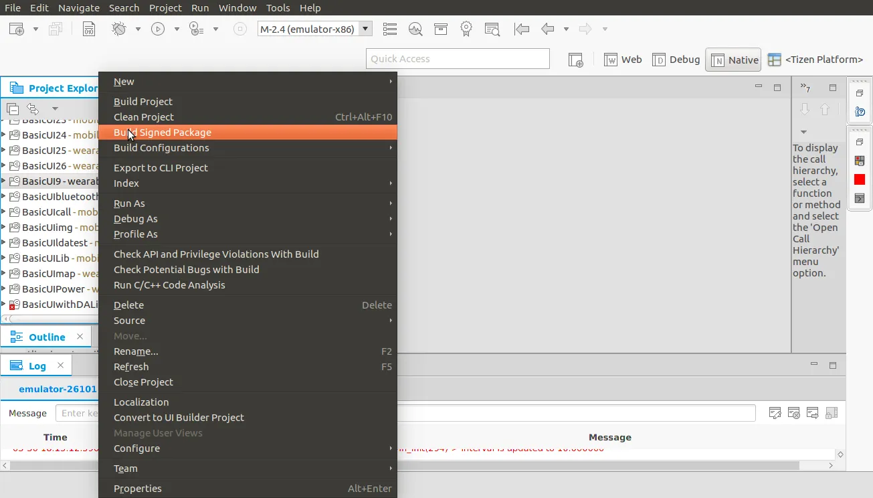This screenshot has width=873, height=498.
Task: Close the Log view tab
Action: pyautogui.click(x=61, y=365)
